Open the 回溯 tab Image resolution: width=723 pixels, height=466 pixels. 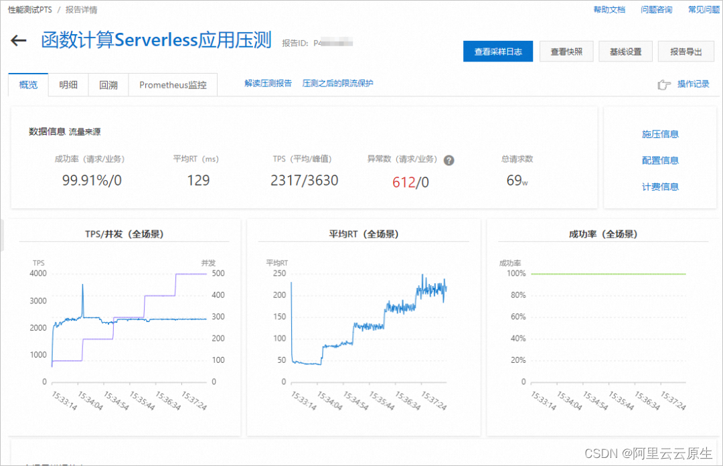(x=108, y=85)
